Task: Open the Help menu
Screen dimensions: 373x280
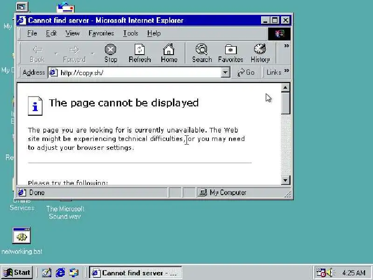Action: 154,33
